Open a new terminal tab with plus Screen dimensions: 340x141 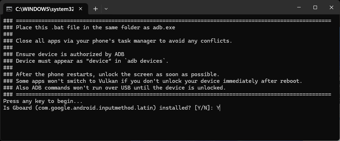coord(96,9)
